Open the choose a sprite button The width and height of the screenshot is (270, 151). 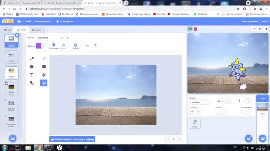pyautogui.click(x=248, y=138)
